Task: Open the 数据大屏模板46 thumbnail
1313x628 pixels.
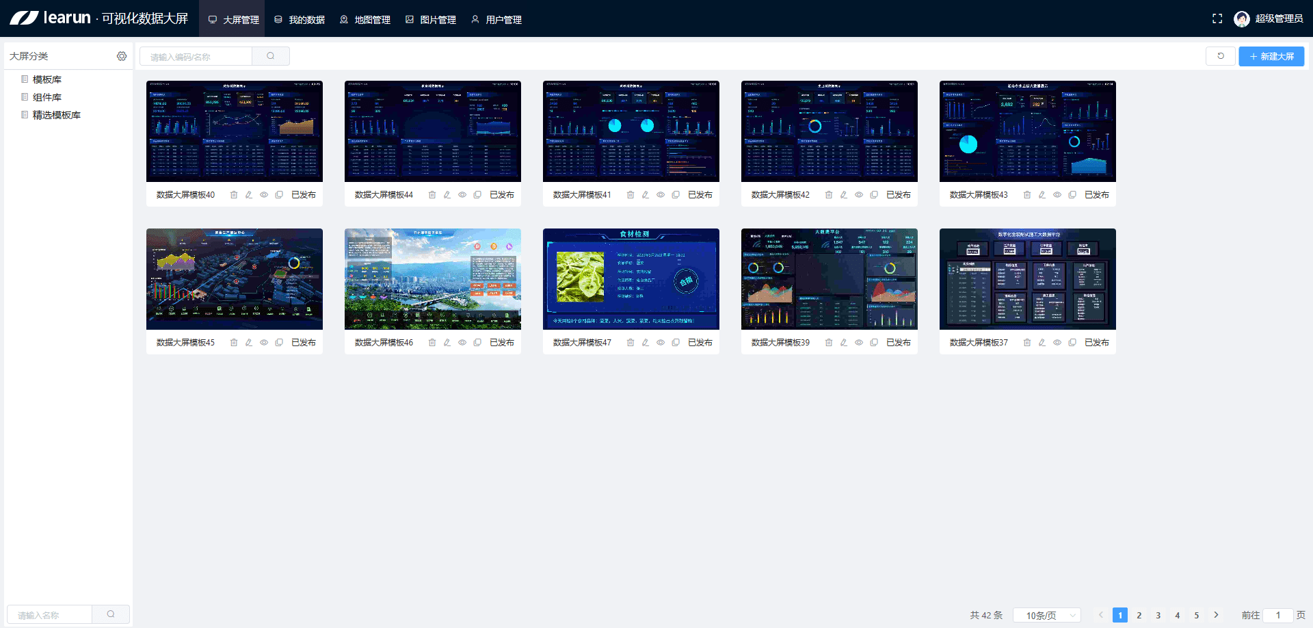Action: click(433, 279)
